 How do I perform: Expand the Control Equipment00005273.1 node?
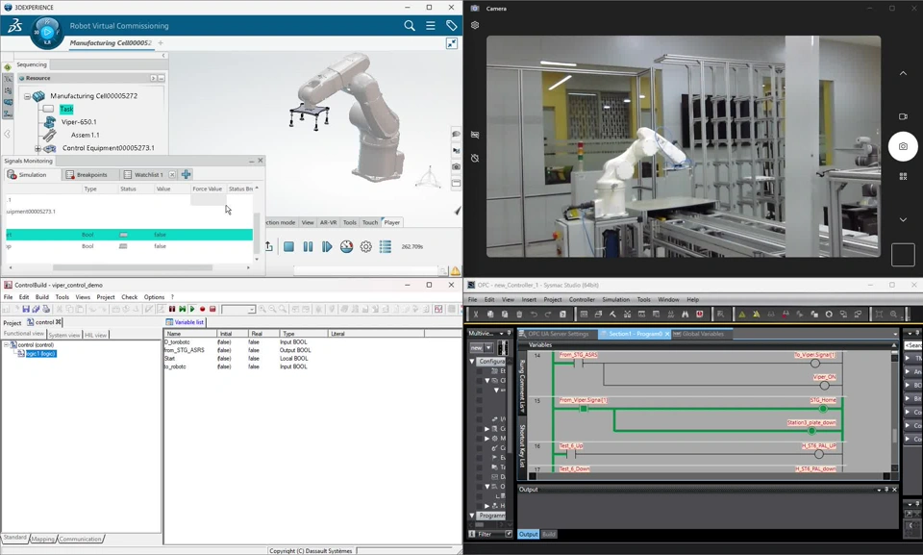(37, 148)
